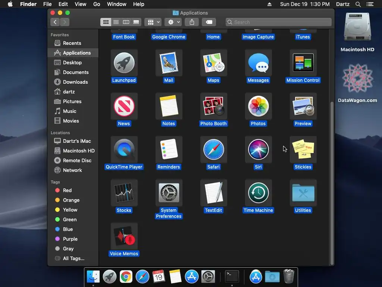Click the Finder window vertical scrollbar
Viewport: 382px width, 287px height.
(x=332, y=183)
